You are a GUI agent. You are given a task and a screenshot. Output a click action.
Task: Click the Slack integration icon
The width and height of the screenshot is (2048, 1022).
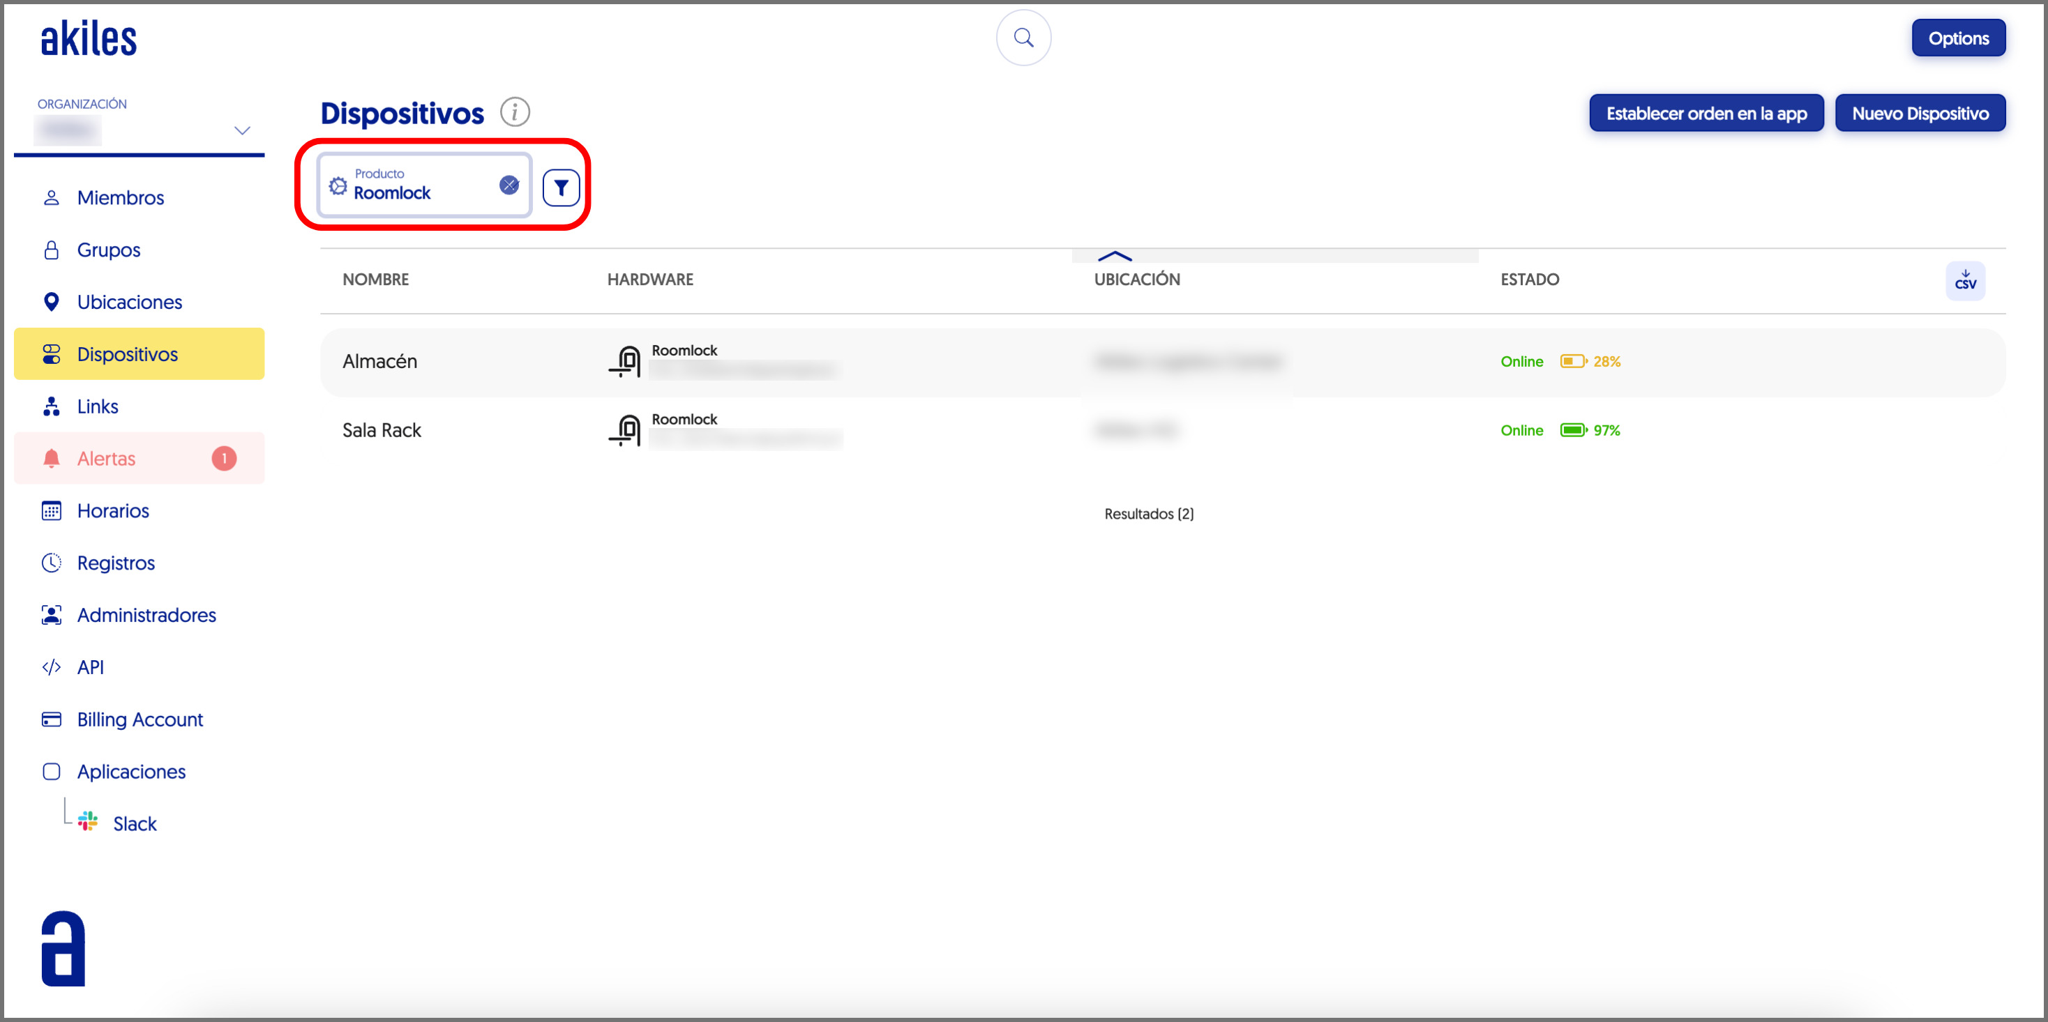[89, 822]
